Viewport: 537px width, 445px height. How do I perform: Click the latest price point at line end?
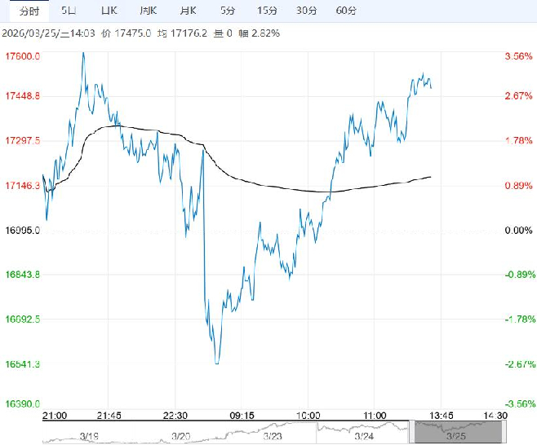pyautogui.click(x=431, y=88)
